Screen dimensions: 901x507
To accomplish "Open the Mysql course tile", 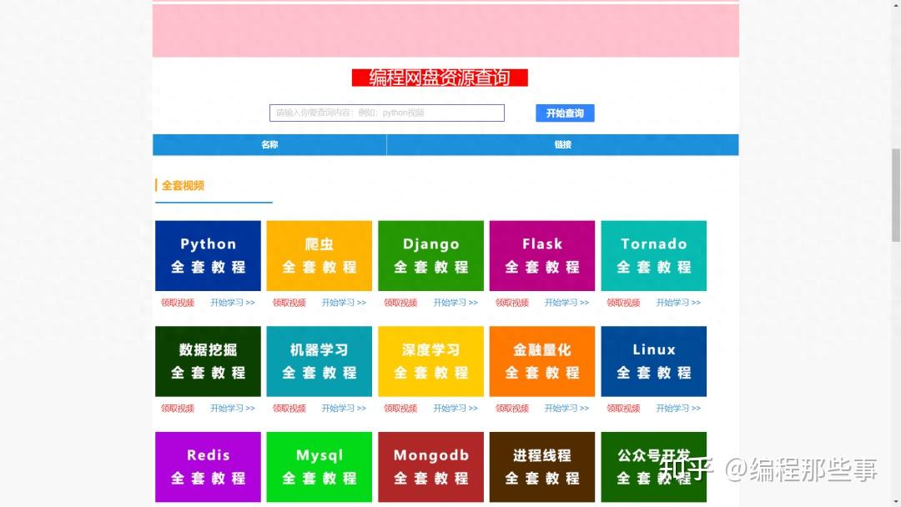I will click(x=319, y=467).
